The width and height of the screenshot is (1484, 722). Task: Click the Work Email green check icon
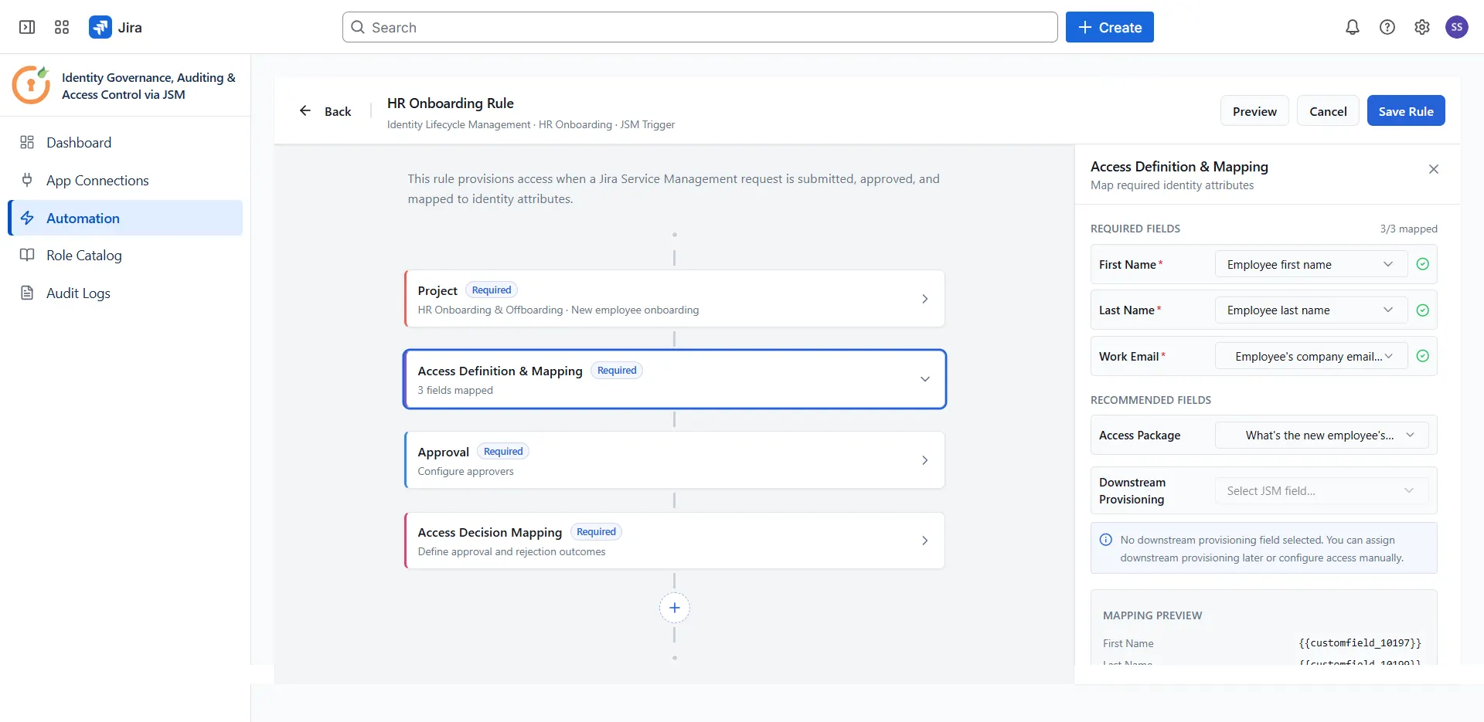point(1422,356)
